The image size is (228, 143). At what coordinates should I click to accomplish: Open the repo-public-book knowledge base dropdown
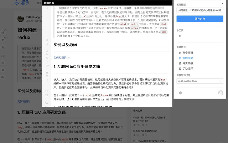[200, 81]
